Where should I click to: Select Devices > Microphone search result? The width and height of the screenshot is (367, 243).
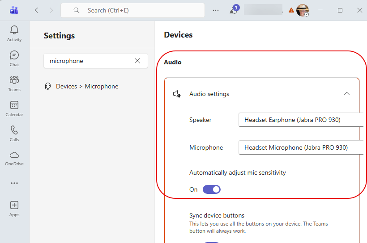click(87, 86)
